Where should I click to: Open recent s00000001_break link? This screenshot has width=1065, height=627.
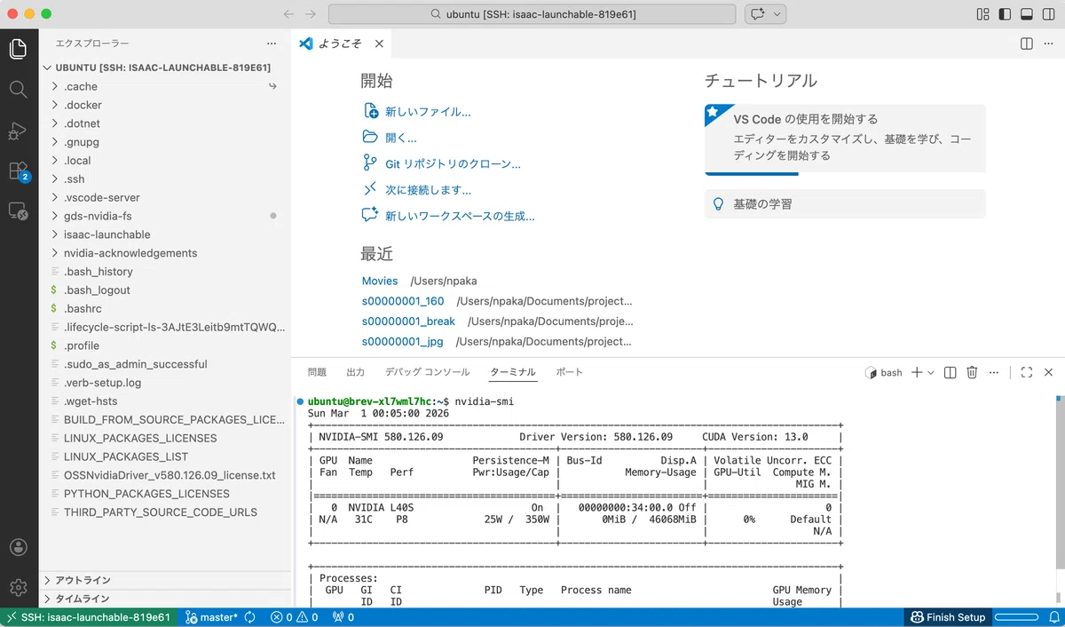coord(408,321)
